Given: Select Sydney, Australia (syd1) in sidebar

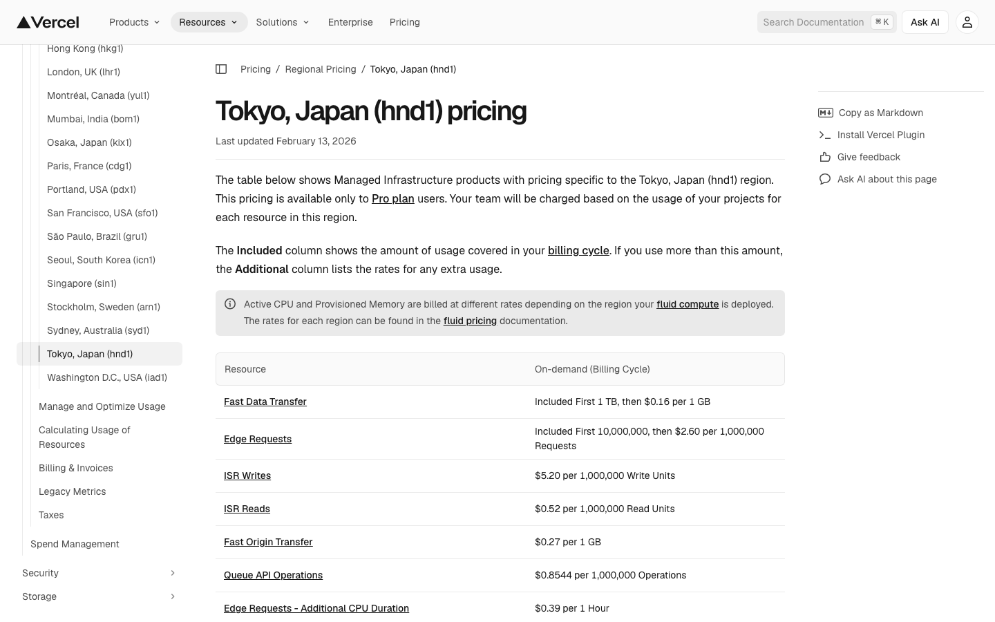Looking at the screenshot, I should [x=98, y=330].
